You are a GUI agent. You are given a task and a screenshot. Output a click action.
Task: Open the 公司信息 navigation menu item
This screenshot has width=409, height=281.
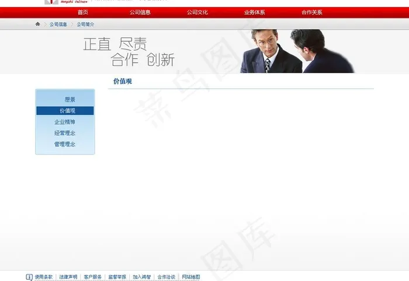(140, 12)
